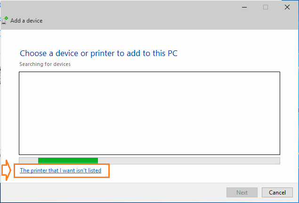Click the 'Searching for devices' status text
Viewport: 299px width, 203px height.
45,64
